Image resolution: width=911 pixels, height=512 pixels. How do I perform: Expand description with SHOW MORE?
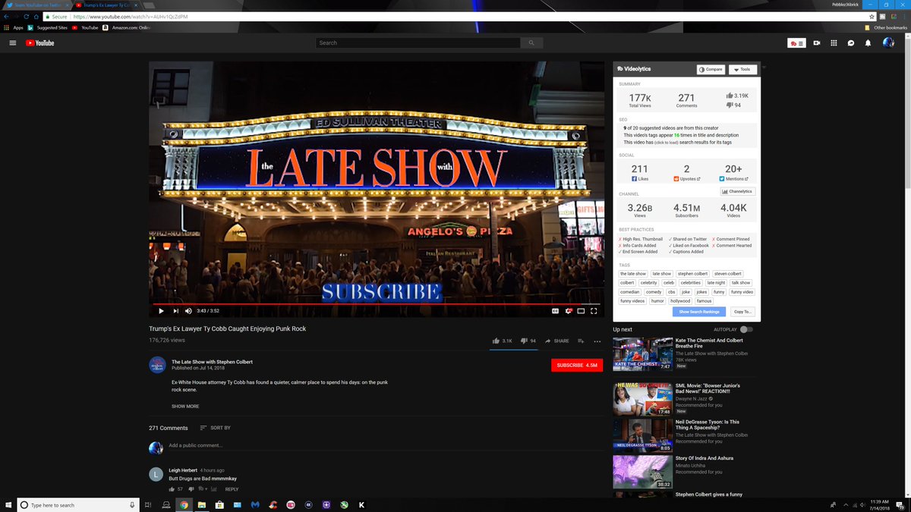[x=185, y=406]
